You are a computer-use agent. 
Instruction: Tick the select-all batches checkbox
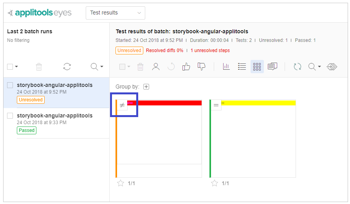coord(10,67)
